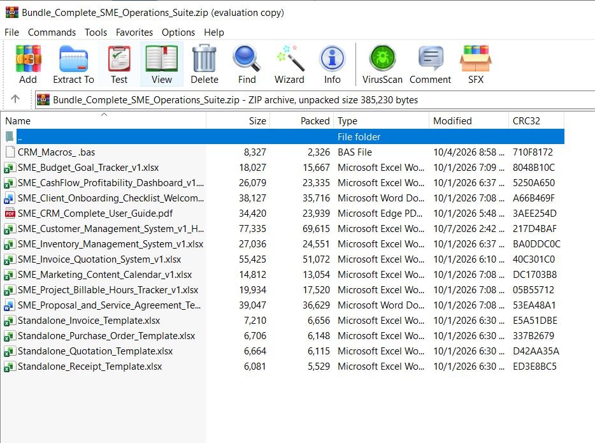Click the Standalone_Invoice_Template Excel icon
The width and height of the screenshot is (595, 443).
click(x=10, y=321)
